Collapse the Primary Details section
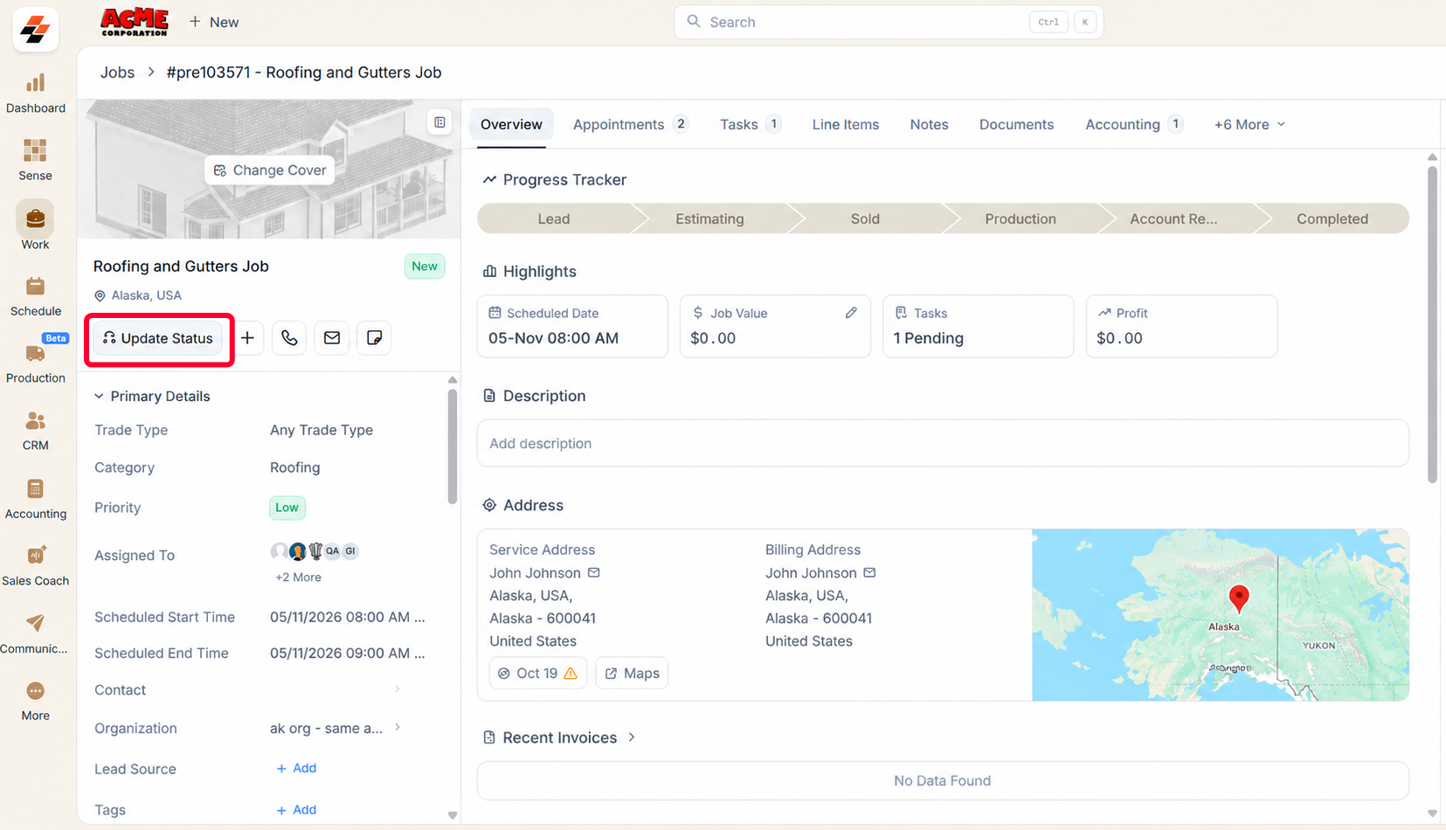Viewport: 1446px width, 830px height. point(99,397)
